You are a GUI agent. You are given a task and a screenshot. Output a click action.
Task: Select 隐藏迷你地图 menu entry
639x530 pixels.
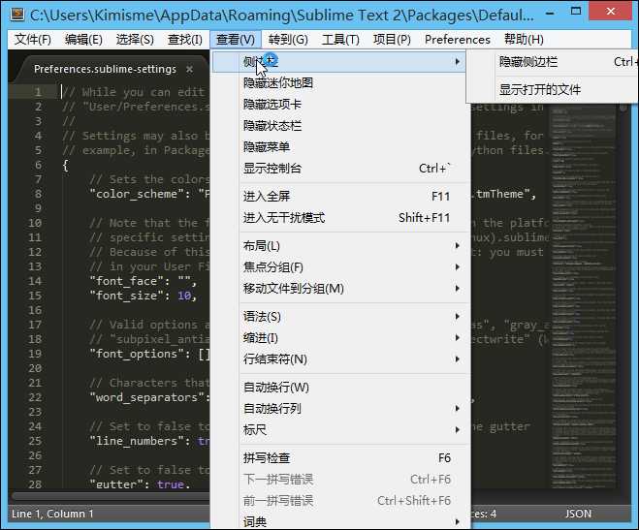(341, 83)
